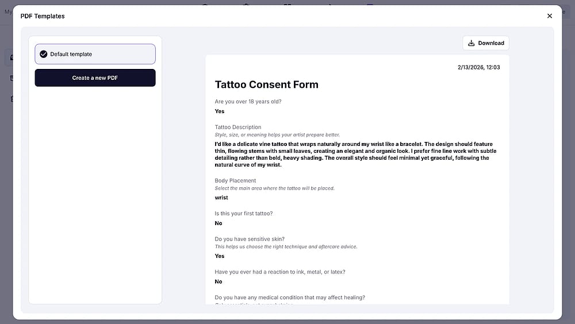The height and width of the screenshot is (324, 575).
Task: Click the ink, metal, or latex reaction question
Action: pos(280,272)
